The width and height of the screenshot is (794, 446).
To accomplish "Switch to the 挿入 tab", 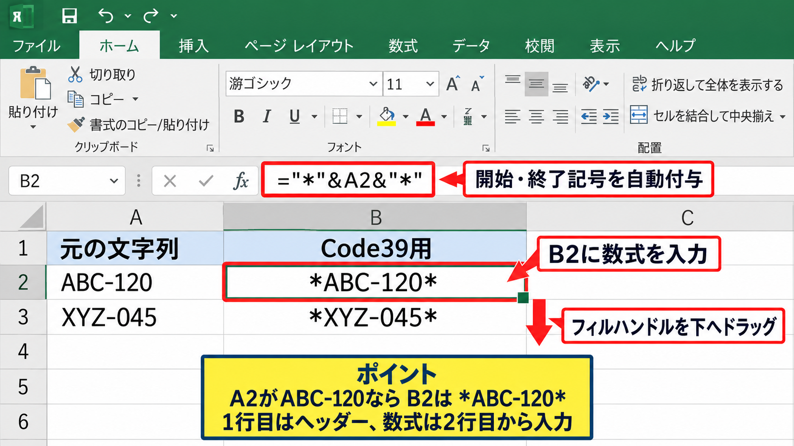I will (194, 46).
